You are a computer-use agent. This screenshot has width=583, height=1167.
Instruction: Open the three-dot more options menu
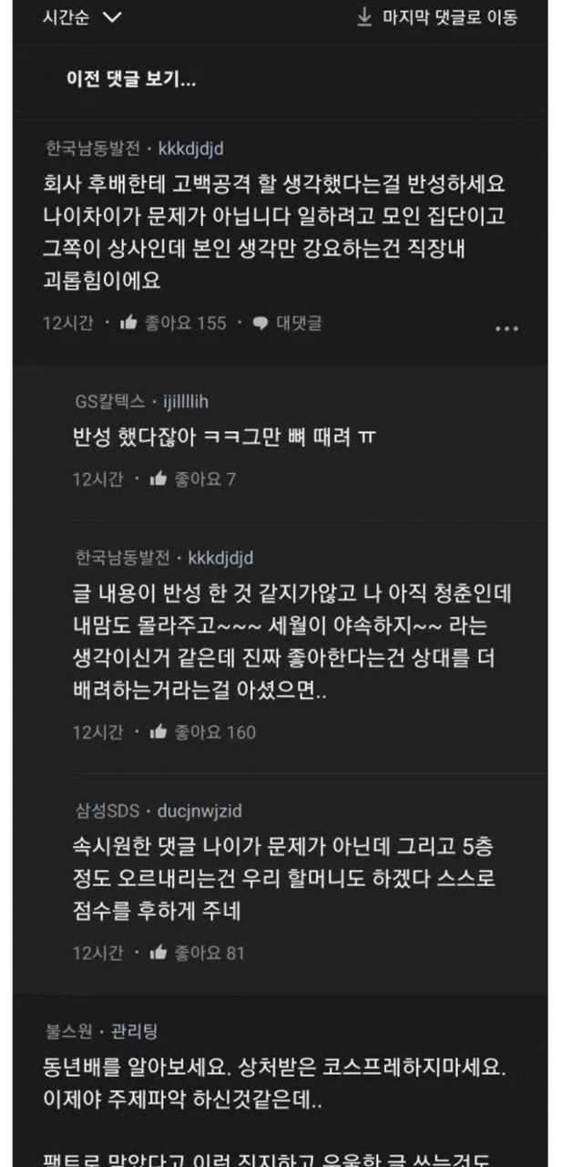tap(506, 328)
